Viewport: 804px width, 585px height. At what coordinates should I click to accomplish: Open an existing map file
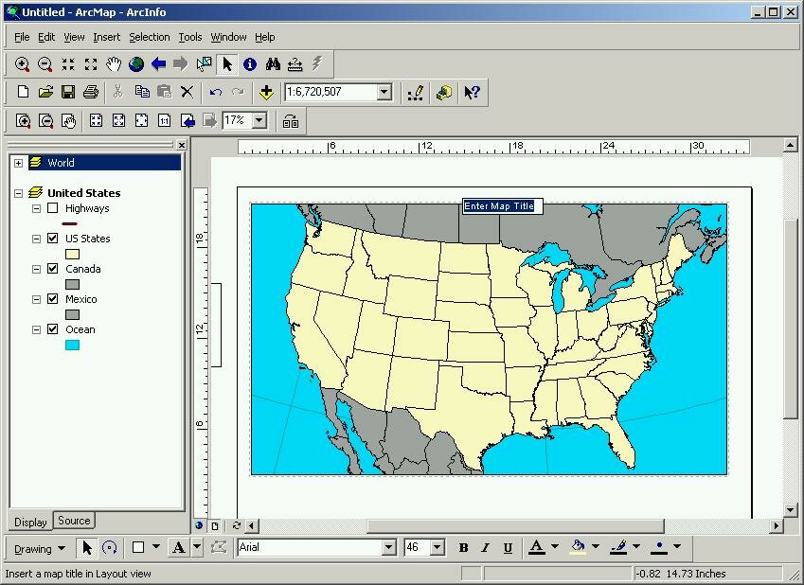point(45,92)
